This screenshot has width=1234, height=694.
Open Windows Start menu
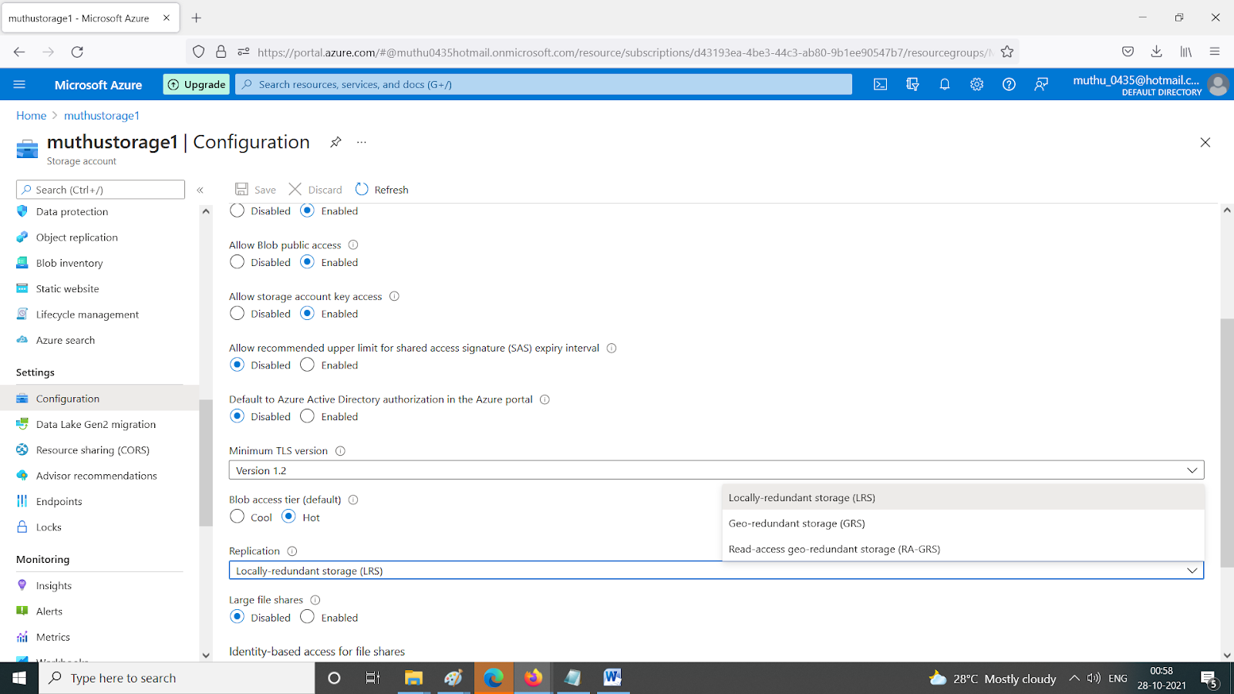[19, 678]
